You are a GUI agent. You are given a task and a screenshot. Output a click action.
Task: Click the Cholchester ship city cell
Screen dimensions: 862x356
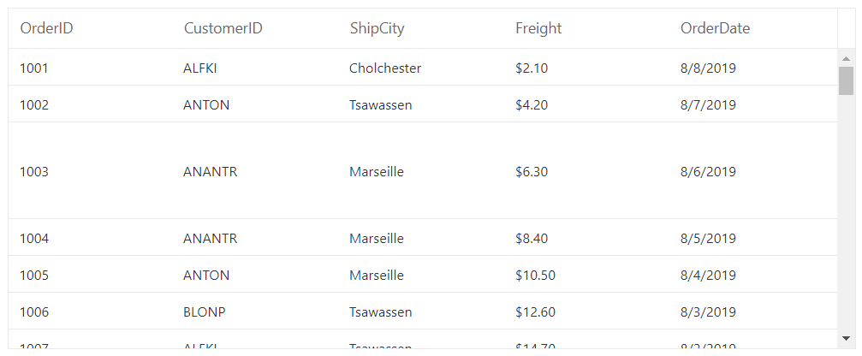[422, 68]
